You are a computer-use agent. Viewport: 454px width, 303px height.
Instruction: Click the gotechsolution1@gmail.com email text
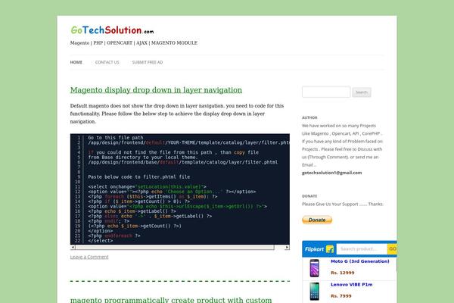pyautogui.click(x=332, y=173)
